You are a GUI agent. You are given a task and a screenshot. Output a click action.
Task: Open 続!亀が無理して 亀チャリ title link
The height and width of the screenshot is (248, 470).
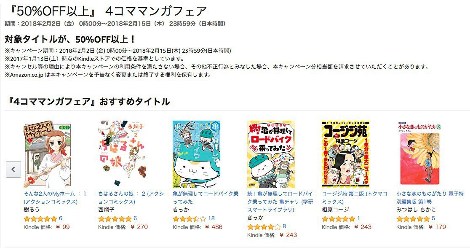[280, 202]
